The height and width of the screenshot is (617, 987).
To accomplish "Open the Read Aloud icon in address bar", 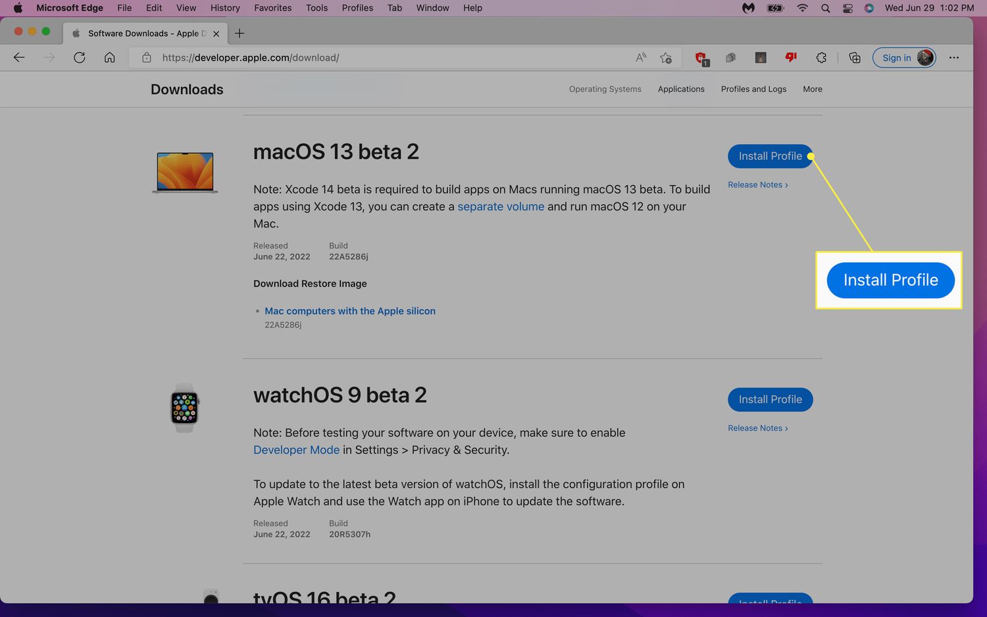I will 641,58.
